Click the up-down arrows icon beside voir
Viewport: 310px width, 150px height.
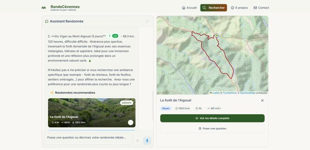click(109, 36)
